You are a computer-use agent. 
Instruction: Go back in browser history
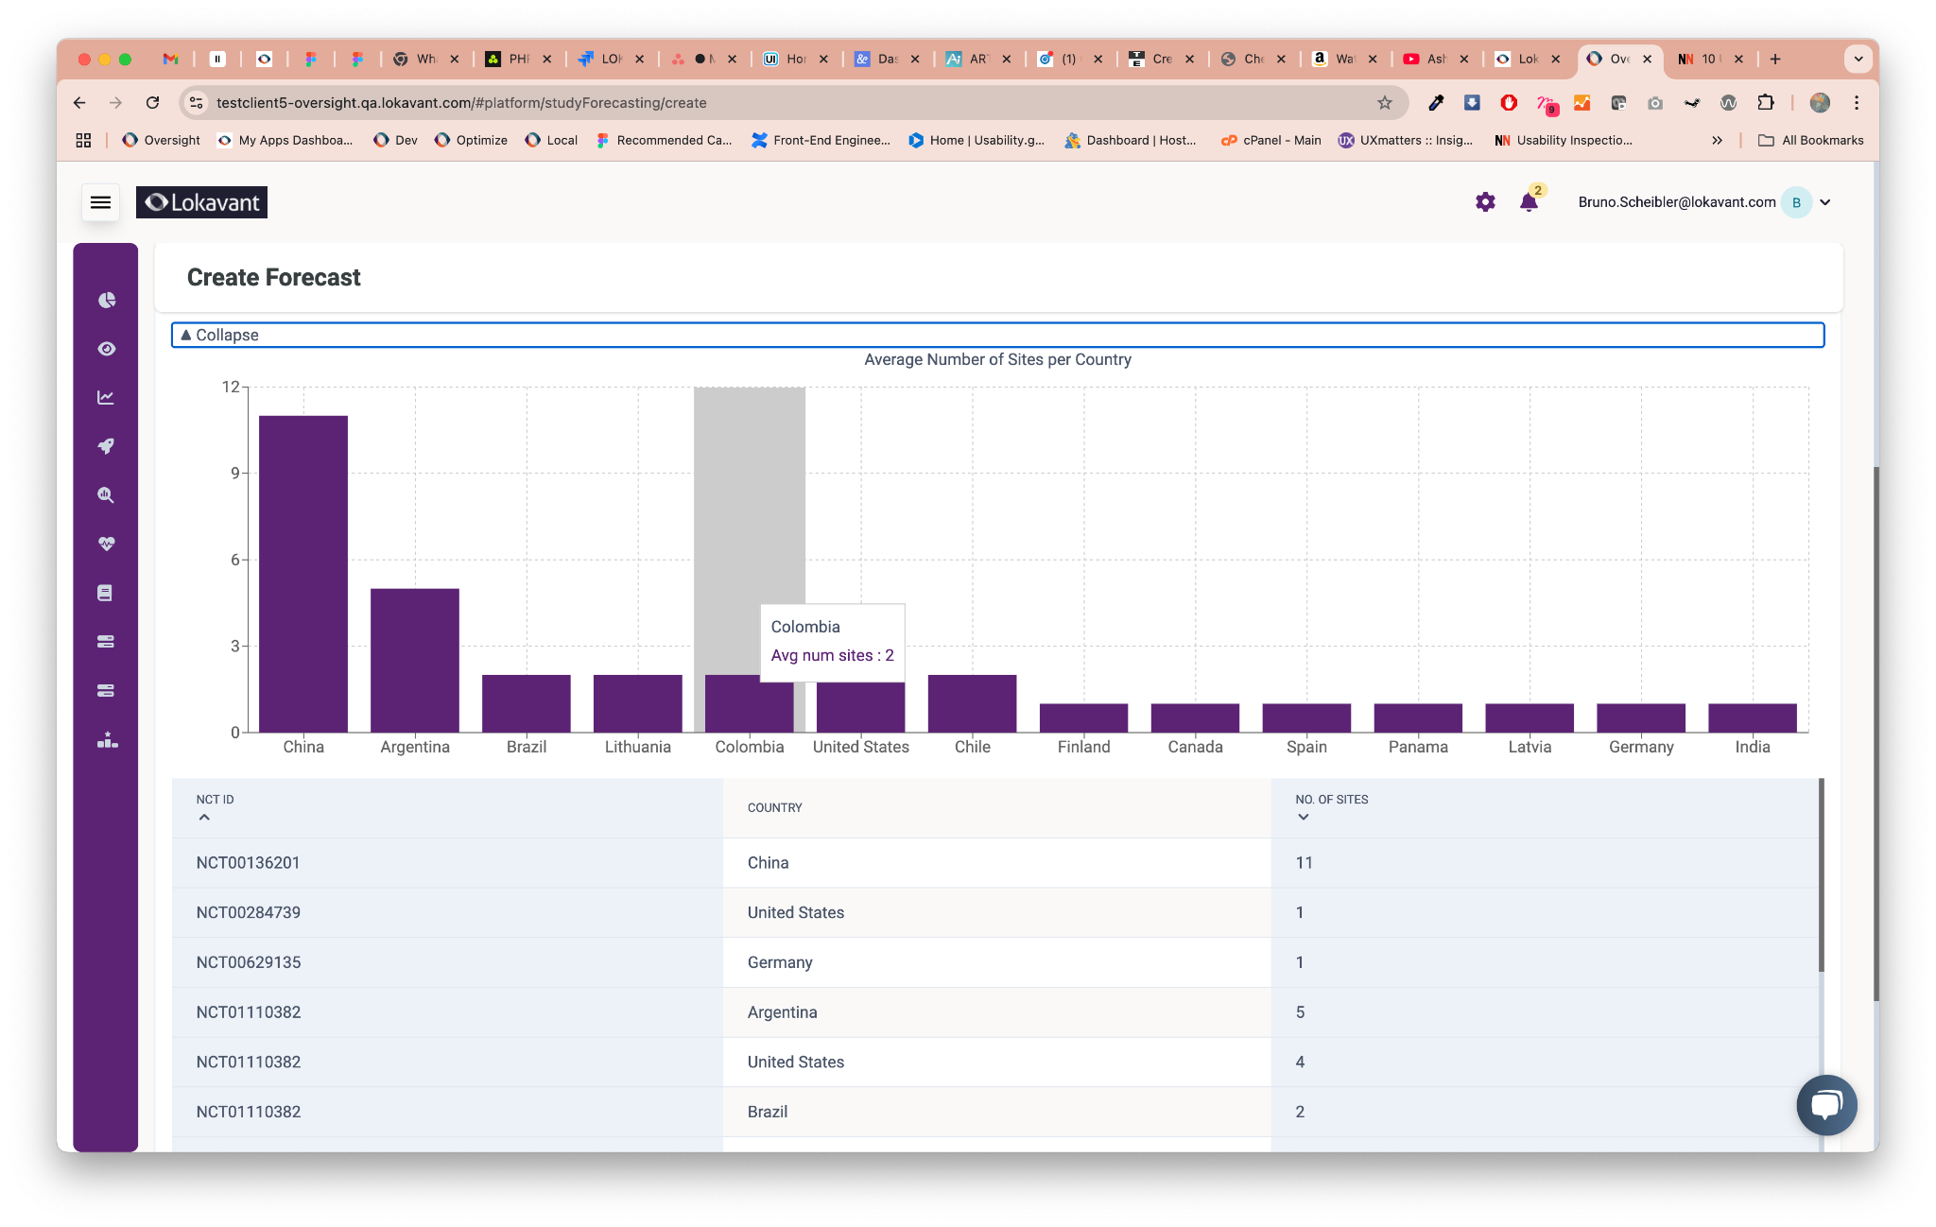[x=79, y=102]
